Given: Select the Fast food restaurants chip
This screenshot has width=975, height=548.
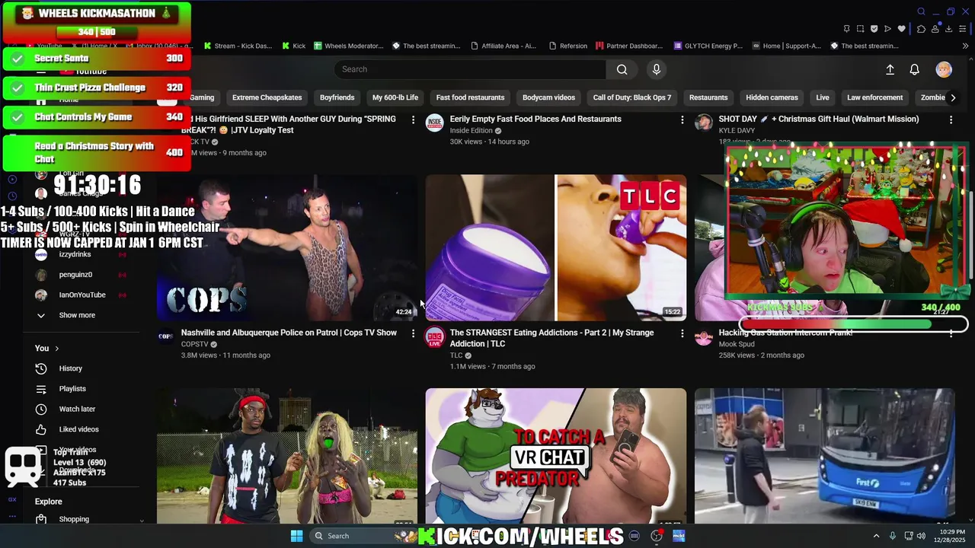Looking at the screenshot, I should click(470, 97).
